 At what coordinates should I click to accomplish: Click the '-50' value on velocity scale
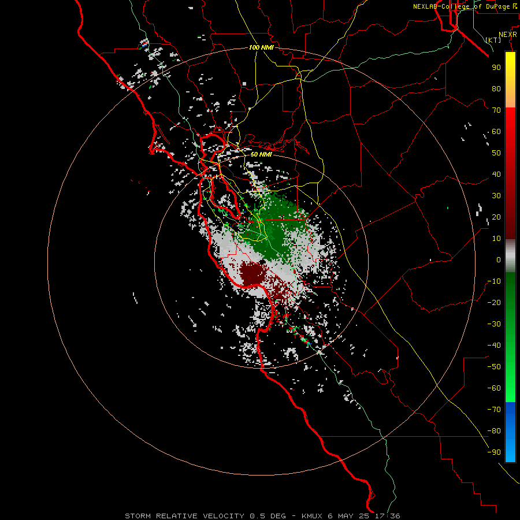(494, 367)
